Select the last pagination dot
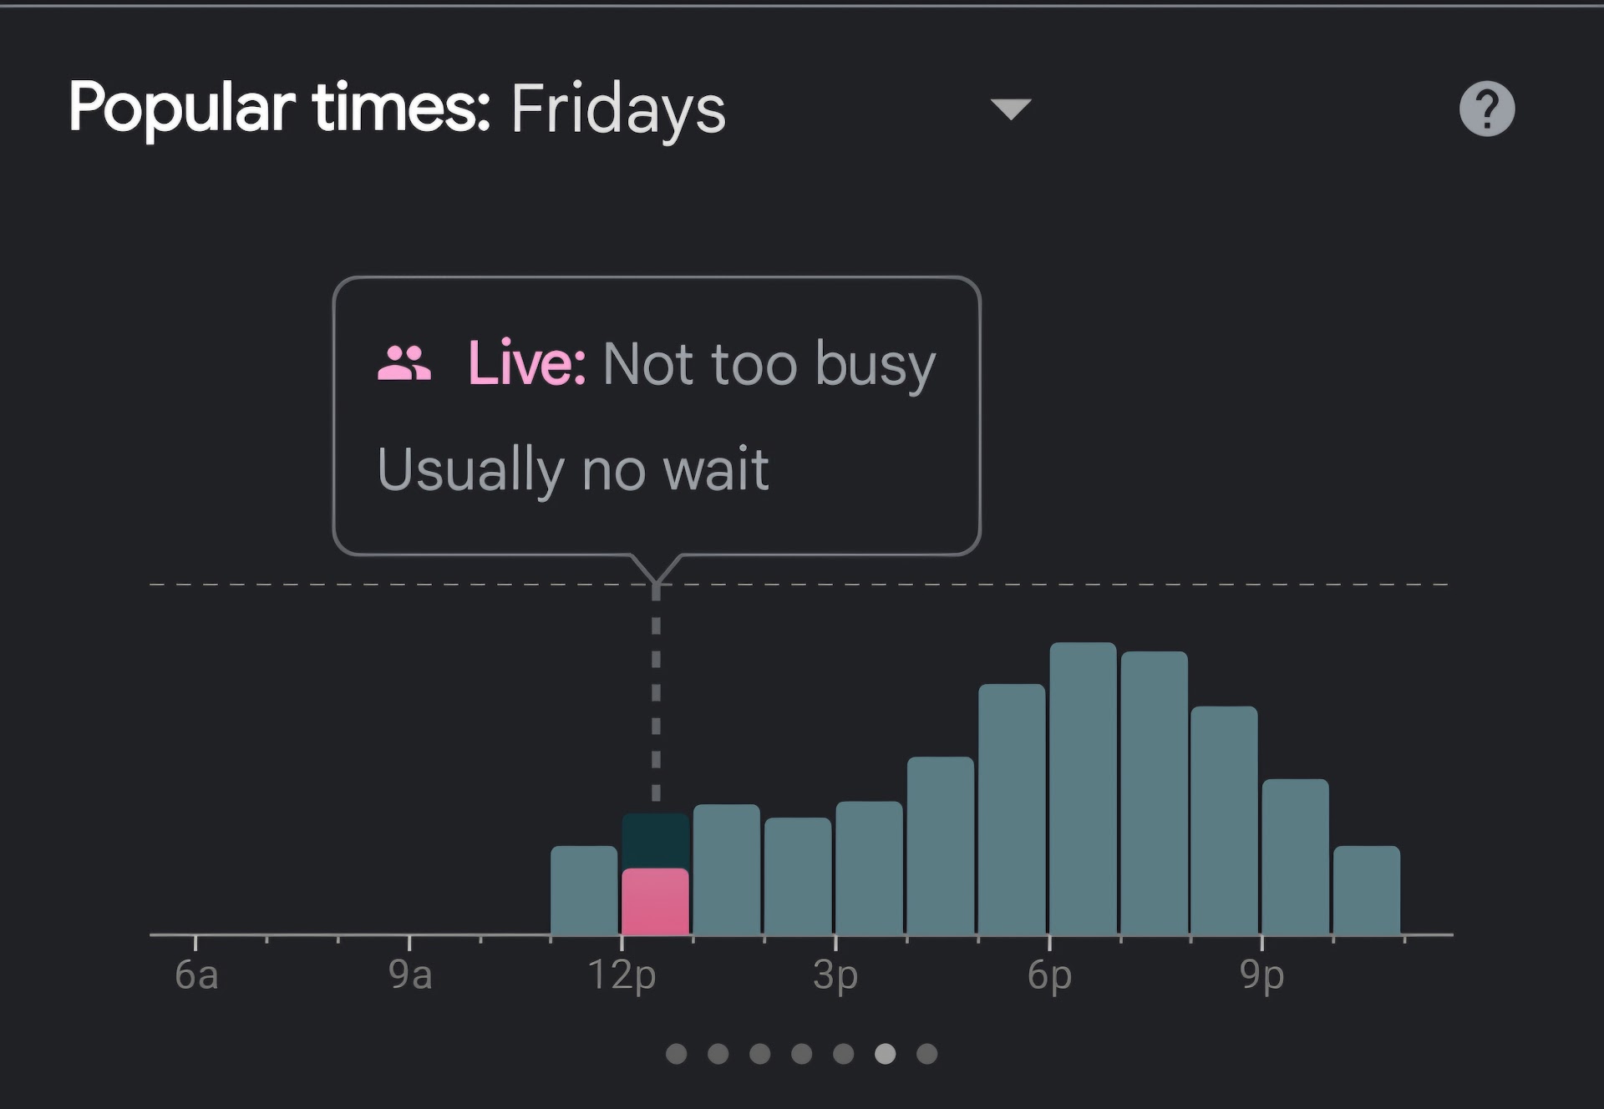The image size is (1604, 1109). point(926,1054)
